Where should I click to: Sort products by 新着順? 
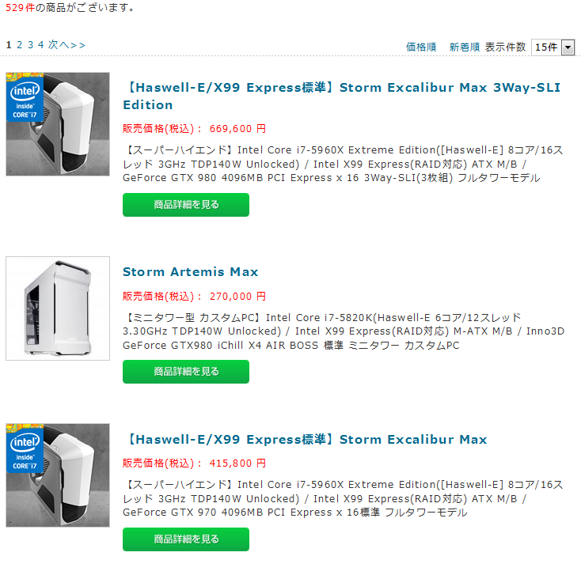[x=465, y=47]
